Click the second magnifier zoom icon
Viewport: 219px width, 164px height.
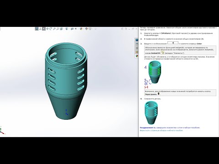(x=58, y=29)
